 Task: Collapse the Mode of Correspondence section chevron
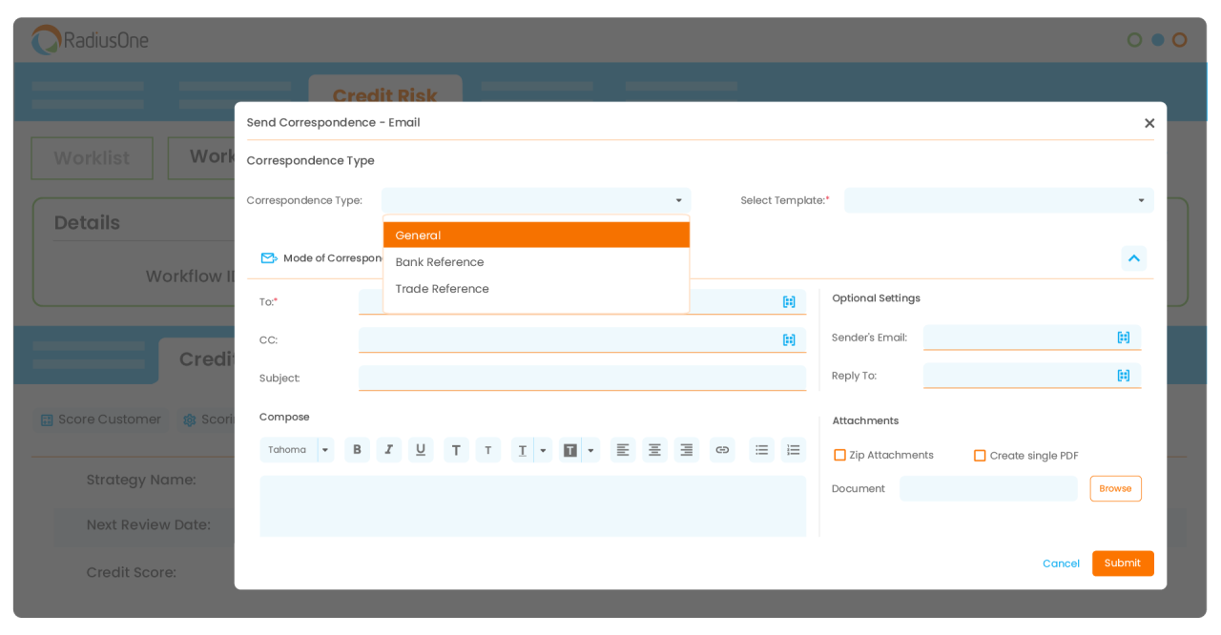click(x=1133, y=257)
